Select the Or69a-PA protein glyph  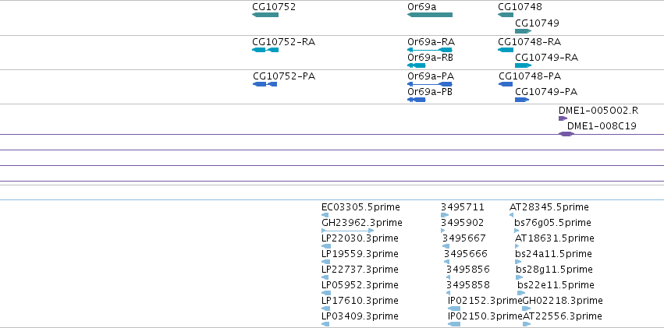(430, 84)
